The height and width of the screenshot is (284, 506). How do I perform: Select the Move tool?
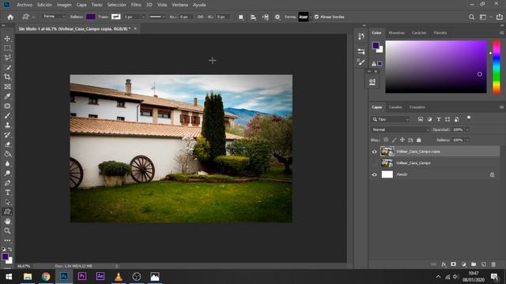point(7,39)
